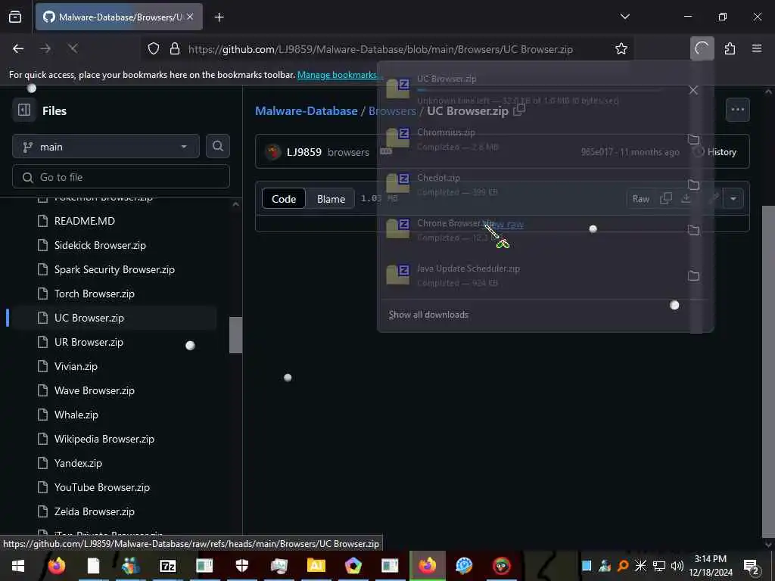Switch to the Code view tab
Image resolution: width=775 pixels, height=581 pixels.
click(284, 199)
